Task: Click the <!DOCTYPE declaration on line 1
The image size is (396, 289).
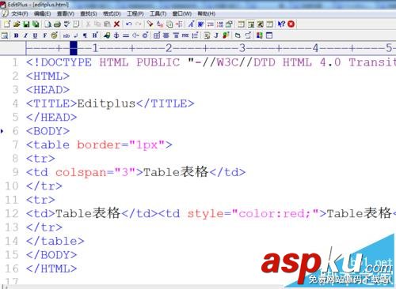Action: coord(59,62)
